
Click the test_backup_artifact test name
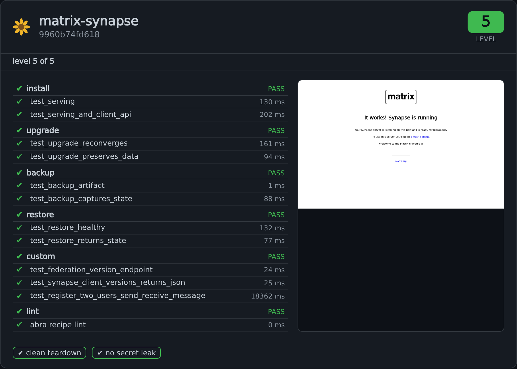pyautogui.click(x=67, y=186)
